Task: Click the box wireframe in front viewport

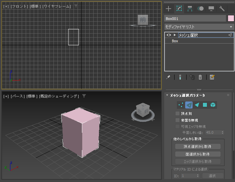Action: click(x=74, y=37)
